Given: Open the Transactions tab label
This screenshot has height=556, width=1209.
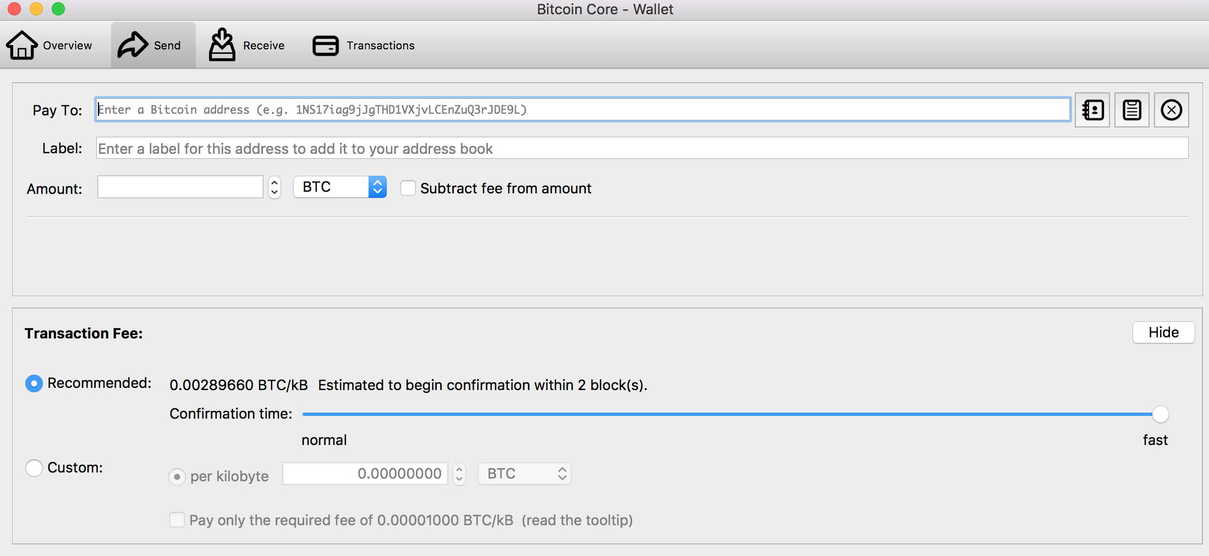Looking at the screenshot, I should pos(381,46).
